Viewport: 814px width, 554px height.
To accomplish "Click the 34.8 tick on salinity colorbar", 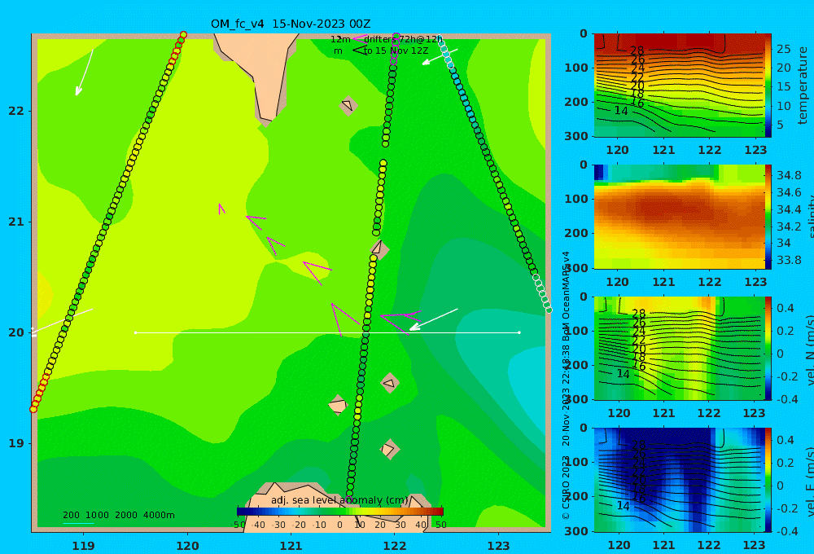I will [789, 175].
